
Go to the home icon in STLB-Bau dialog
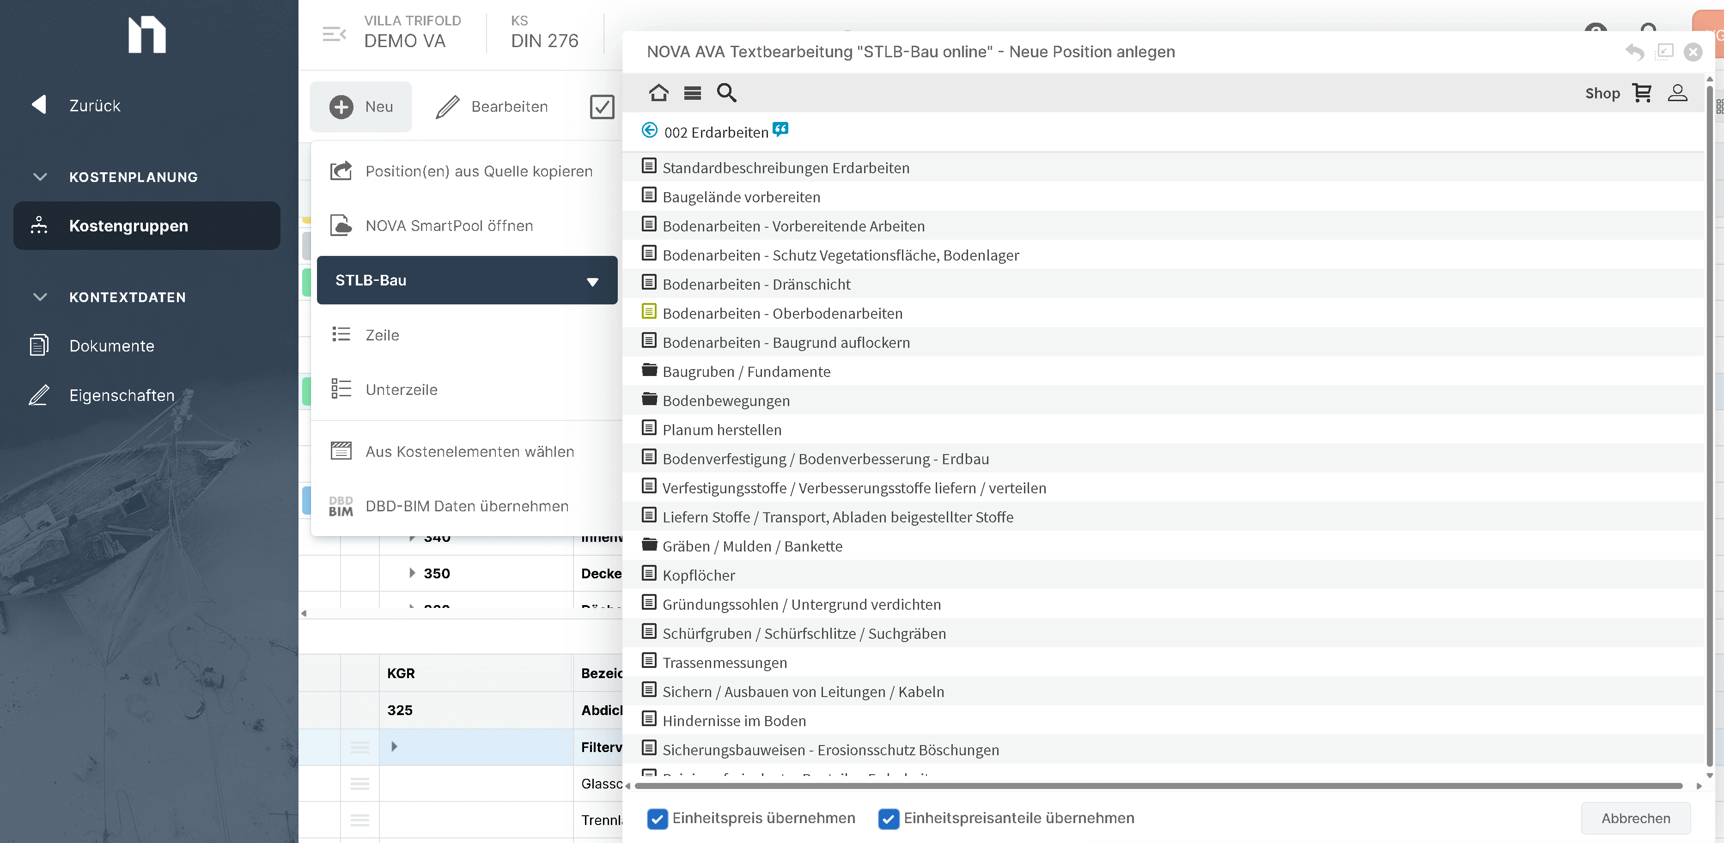click(x=658, y=92)
